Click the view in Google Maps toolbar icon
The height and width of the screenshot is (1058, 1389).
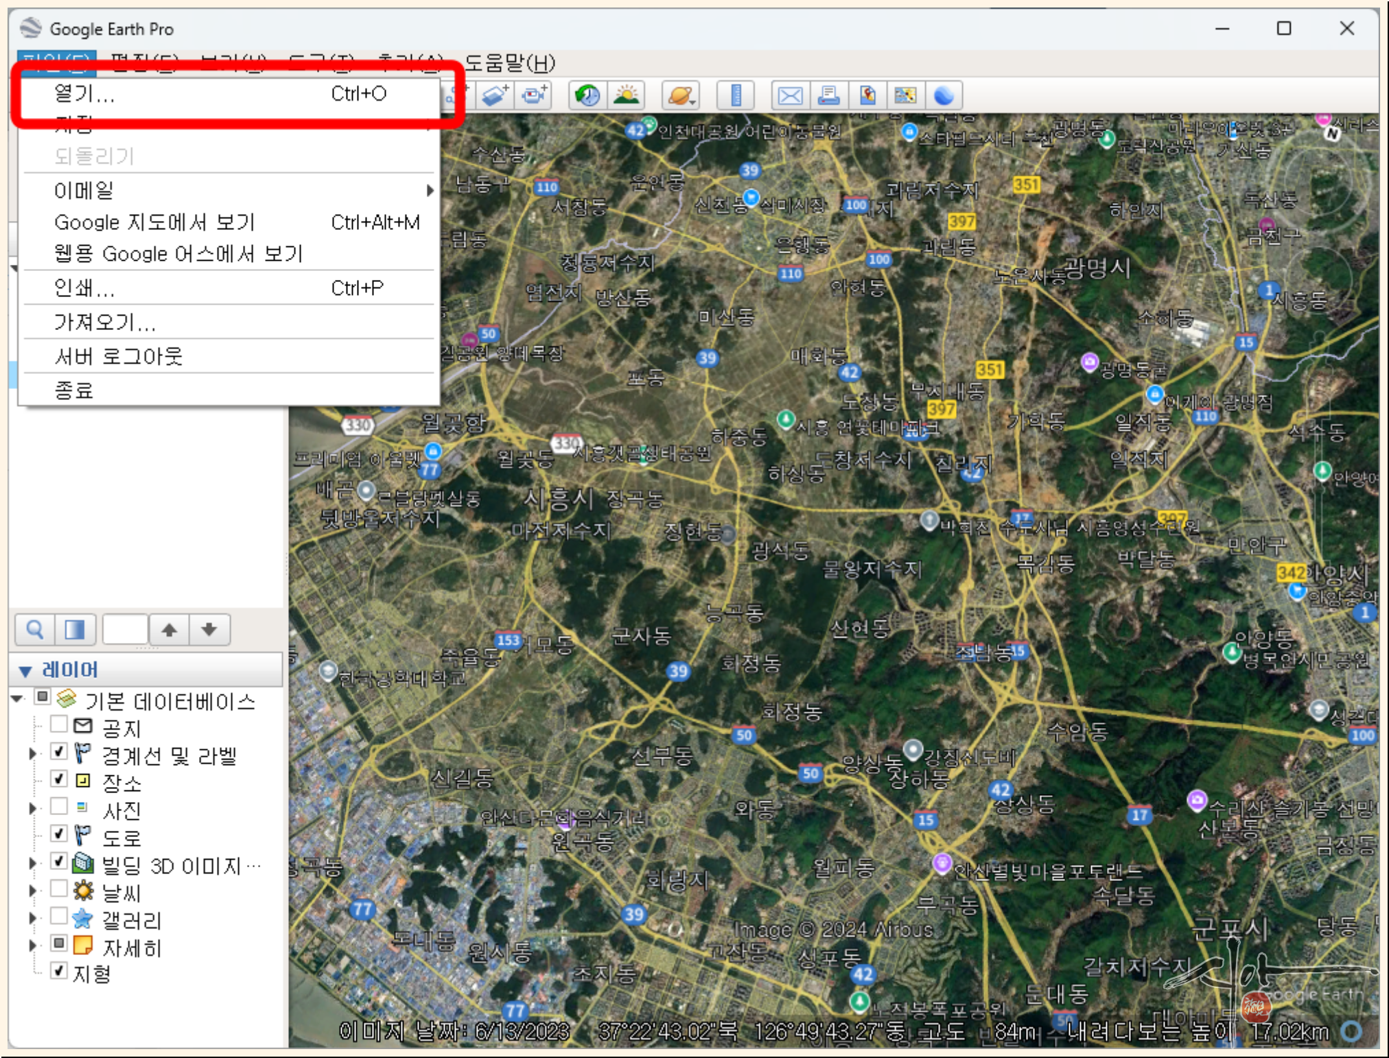coord(867,95)
